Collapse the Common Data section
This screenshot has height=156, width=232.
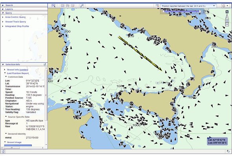coord(6,77)
